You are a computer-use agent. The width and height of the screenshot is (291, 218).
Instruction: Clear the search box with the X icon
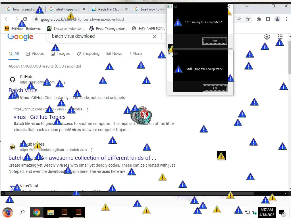[x=154, y=36]
